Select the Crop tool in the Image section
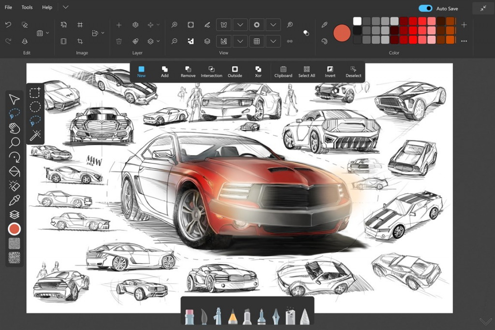The height and width of the screenshot is (330, 495). click(x=81, y=41)
